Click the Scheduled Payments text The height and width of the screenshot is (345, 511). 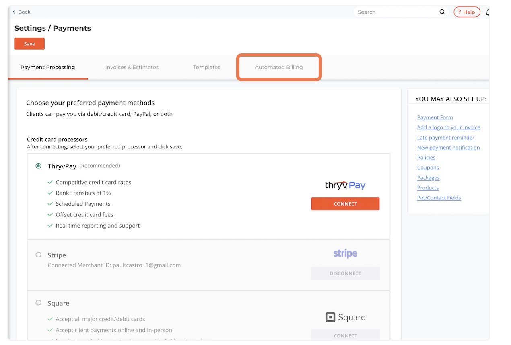(x=83, y=204)
